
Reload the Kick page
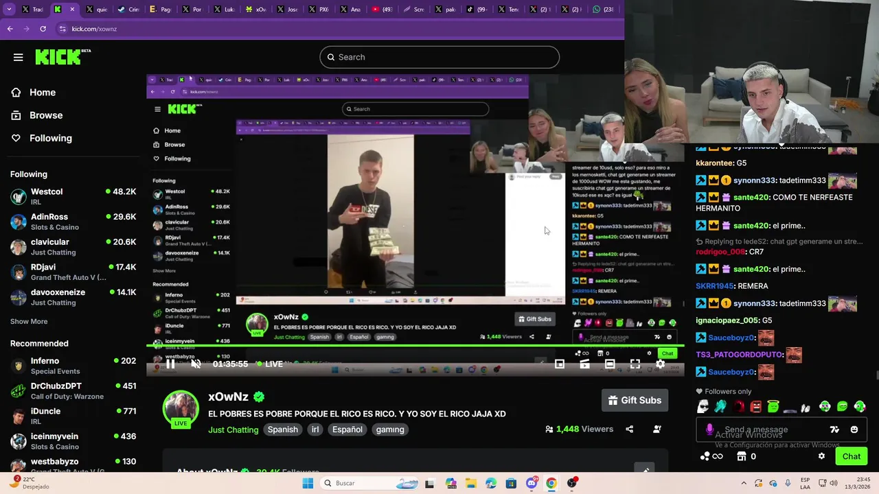click(43, 29)
